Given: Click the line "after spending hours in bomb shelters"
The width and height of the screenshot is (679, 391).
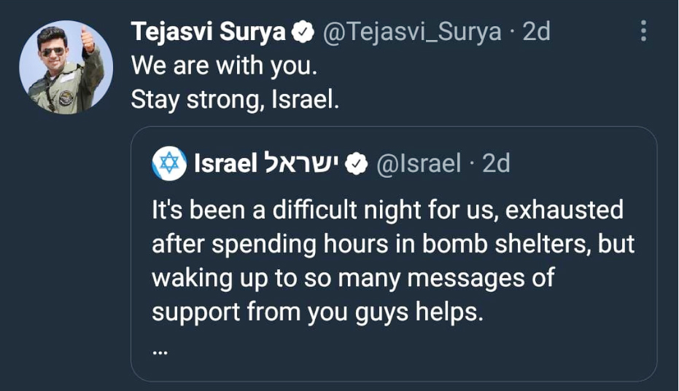Looking at the screenshot, I should pos(393,244).
